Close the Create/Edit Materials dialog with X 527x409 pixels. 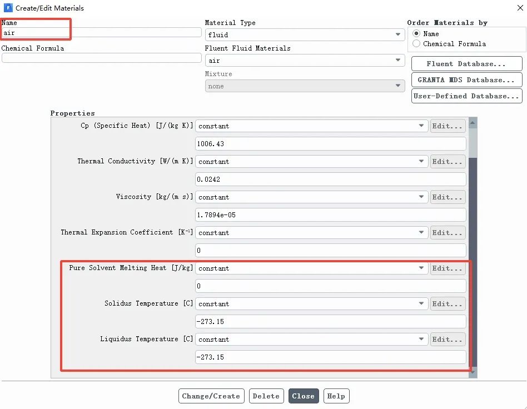(x=520, y=8)
